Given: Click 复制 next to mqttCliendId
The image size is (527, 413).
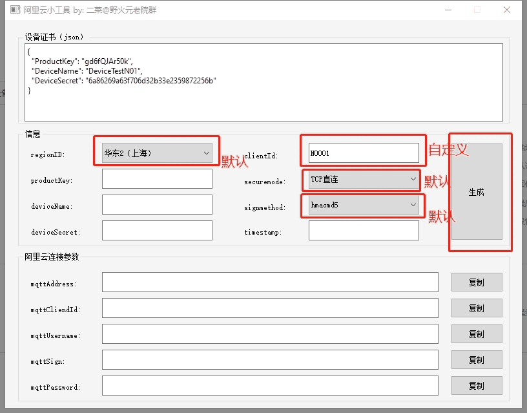Looking at the screenshot, I should [x=476, y=308].
